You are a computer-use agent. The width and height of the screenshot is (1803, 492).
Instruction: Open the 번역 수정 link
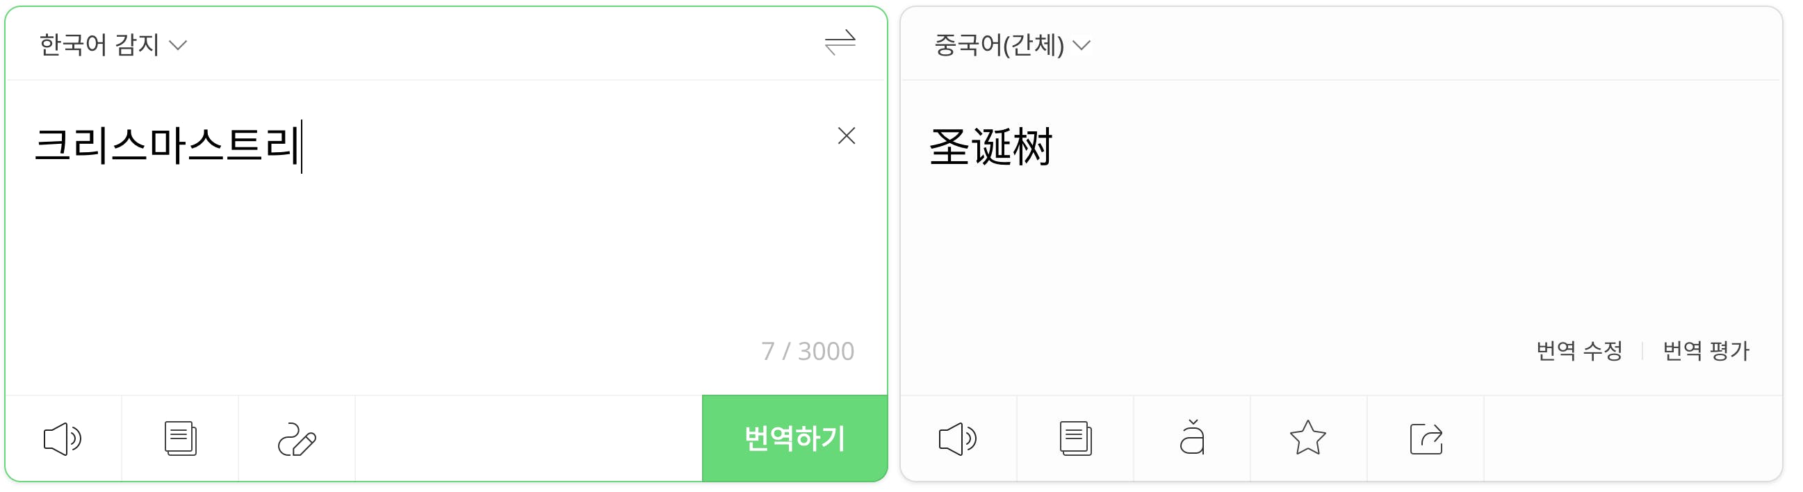click(1579, 351)
